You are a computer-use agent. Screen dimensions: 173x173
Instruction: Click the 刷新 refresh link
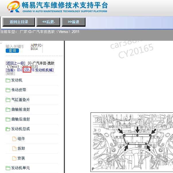10,73
